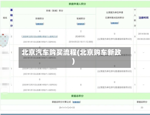
Task: Click the 家庭申请人积分 section header
Action: point(77,4)
